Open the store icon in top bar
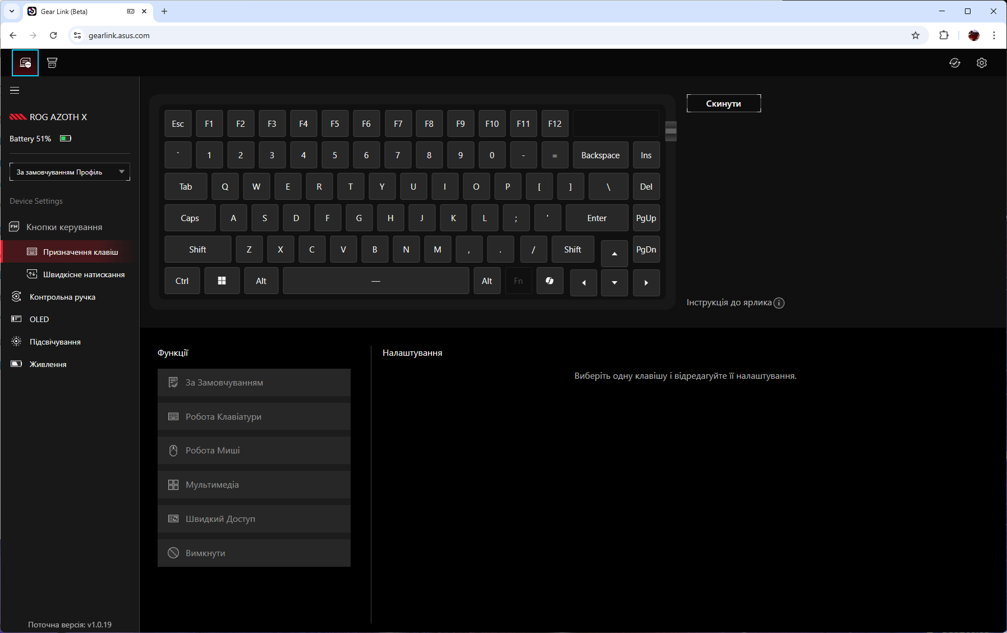The height and width of the screenshot is (633, 1007). (52, 63)
